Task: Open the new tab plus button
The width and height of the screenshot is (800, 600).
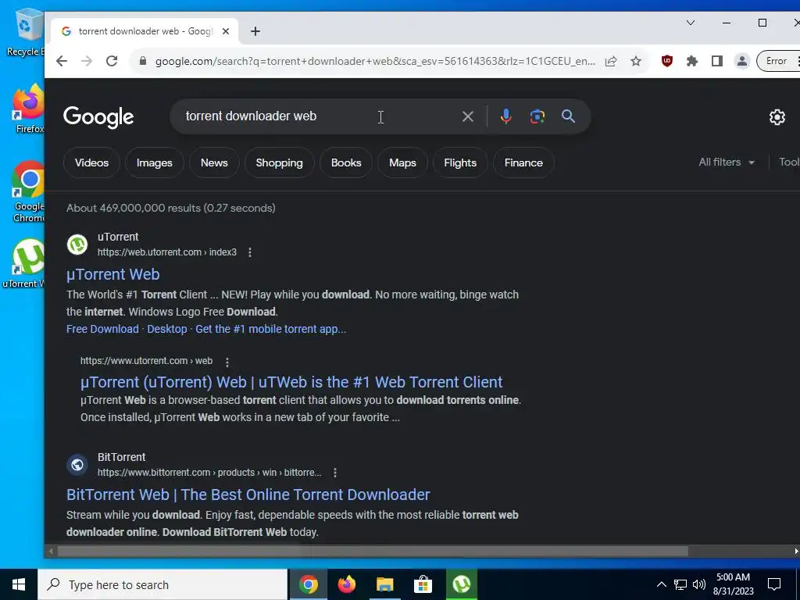Action: coord(255,31)
